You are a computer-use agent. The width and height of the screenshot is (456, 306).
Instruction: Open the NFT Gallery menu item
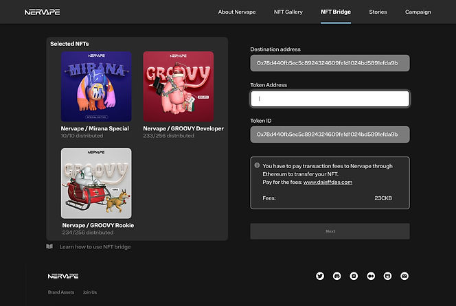[288, 12]
